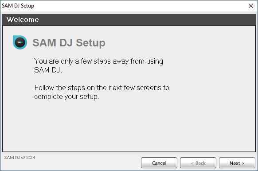Click the Cancel button

point(159,163)
